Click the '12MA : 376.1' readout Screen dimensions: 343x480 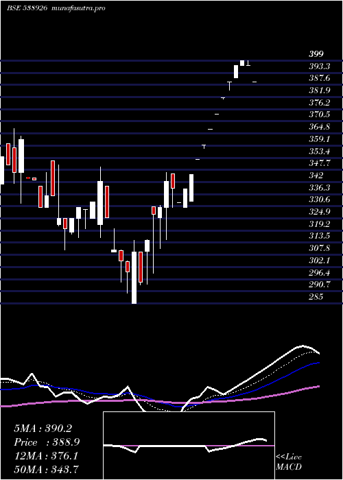coord(46,456)
